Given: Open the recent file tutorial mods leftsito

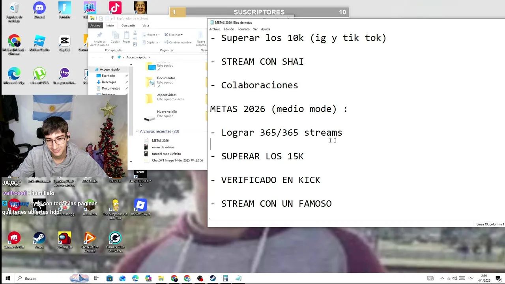Looking at the screenshot, I should (x=166, y=154).
